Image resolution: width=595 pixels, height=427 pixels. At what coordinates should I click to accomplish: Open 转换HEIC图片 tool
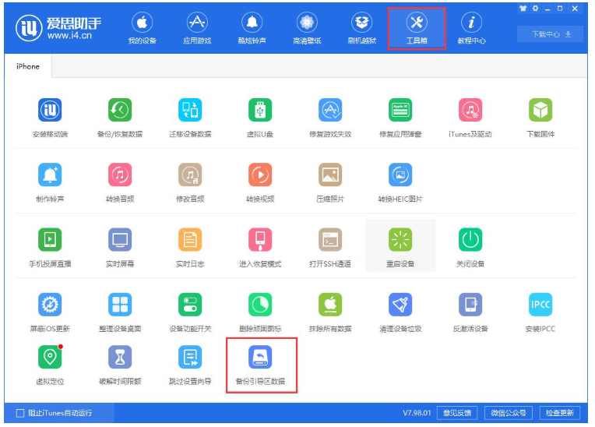point(400,175)
